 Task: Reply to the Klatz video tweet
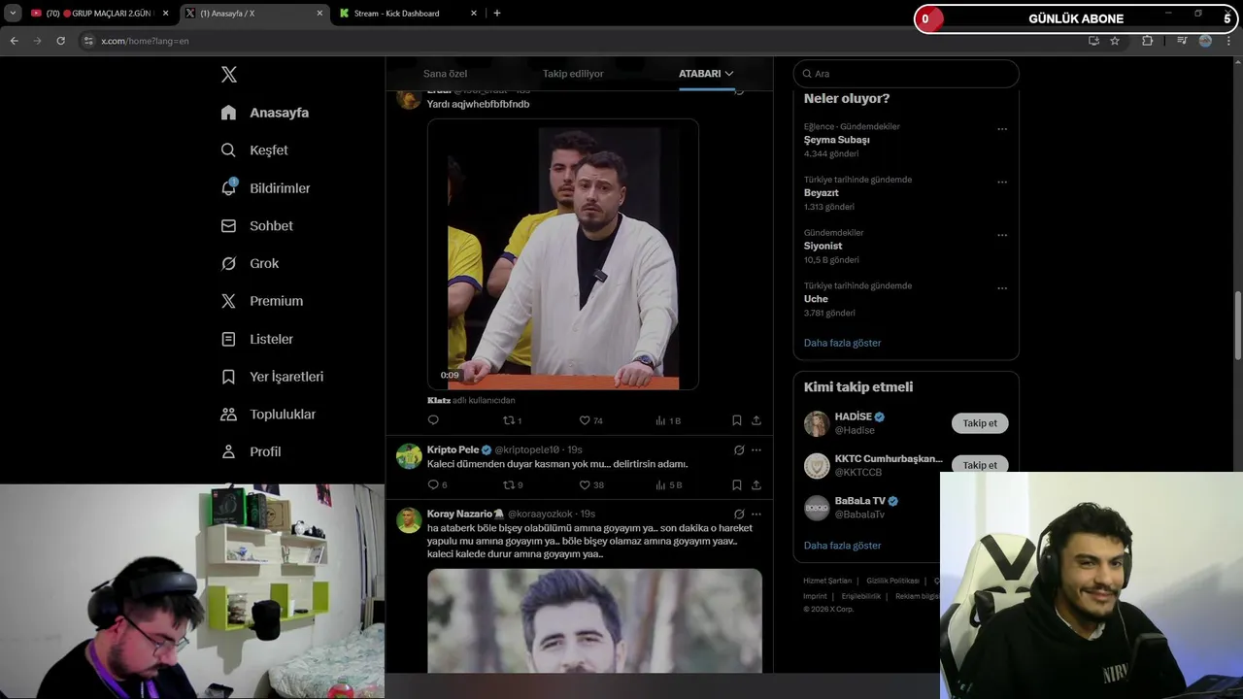pos(433,420)
